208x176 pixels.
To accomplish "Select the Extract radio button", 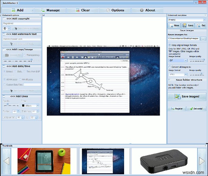I will pyautogui.click(x=5, y=72).
